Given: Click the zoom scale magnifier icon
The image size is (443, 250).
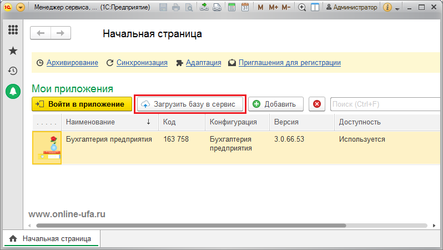Looking at the screenshot, I should coord(302,7).
